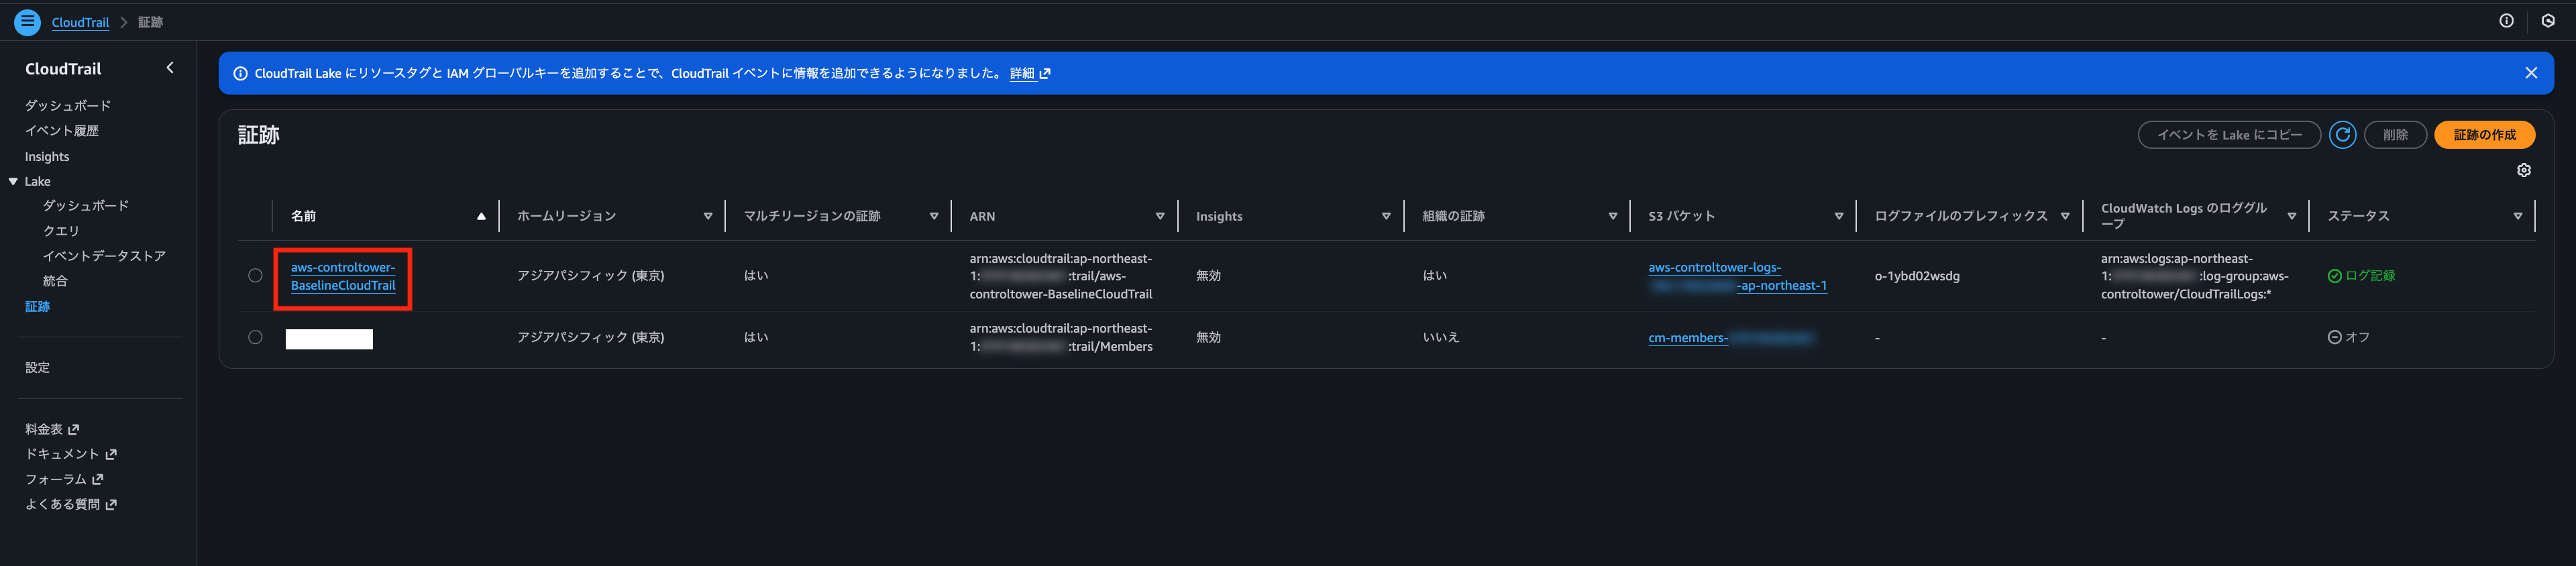
Task: Open よくある質問 external link
Action: (71, 504)
